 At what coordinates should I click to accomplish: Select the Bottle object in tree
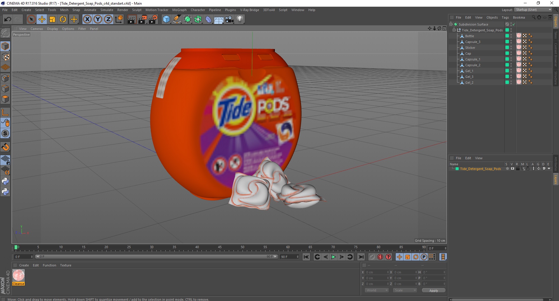tap(469, 36)
